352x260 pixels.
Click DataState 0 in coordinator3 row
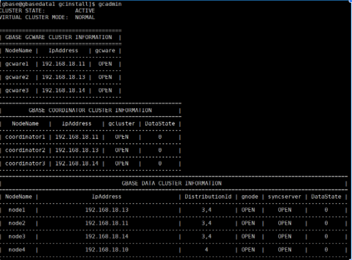click(x=160, y=163)
